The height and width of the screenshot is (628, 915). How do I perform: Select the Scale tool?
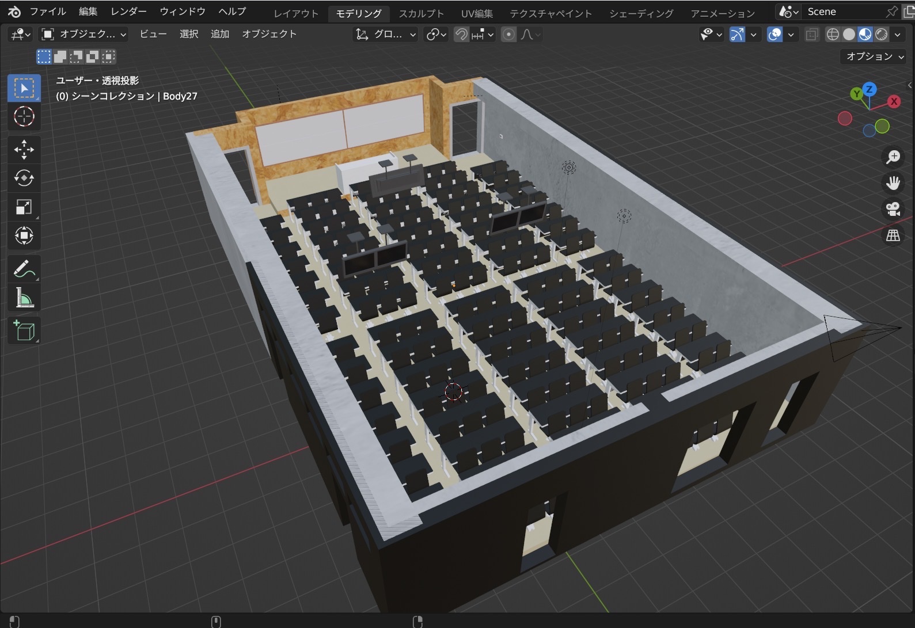[24, 207]
